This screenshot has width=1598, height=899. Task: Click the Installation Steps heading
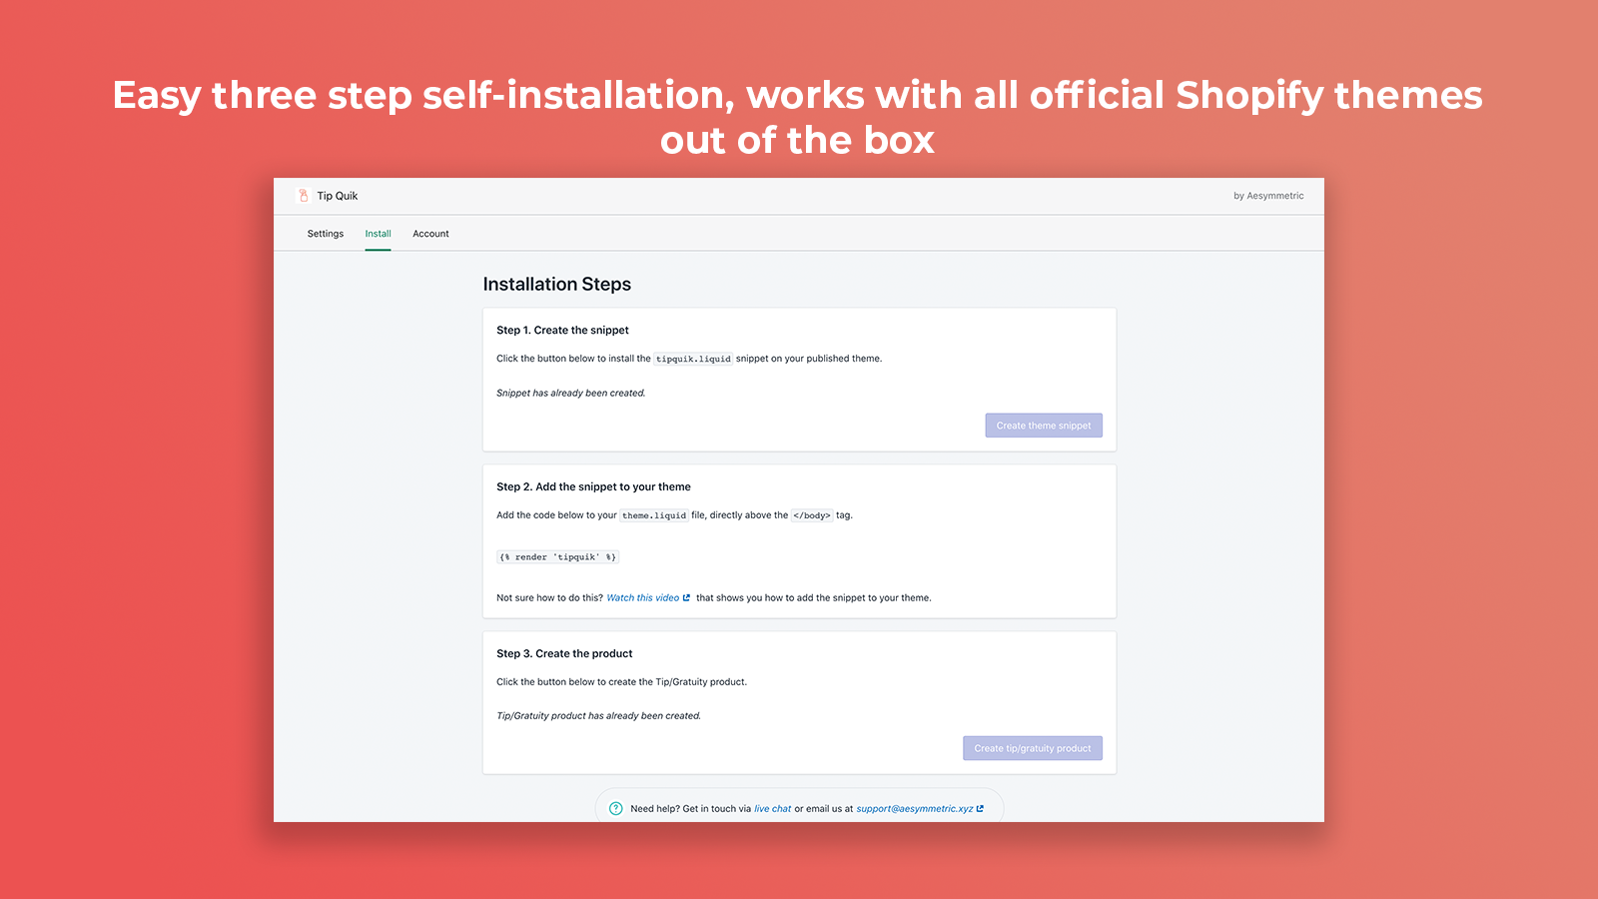coord(556,284)
